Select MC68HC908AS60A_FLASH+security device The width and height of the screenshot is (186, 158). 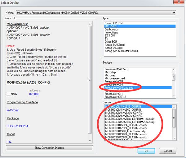[138, 134]
